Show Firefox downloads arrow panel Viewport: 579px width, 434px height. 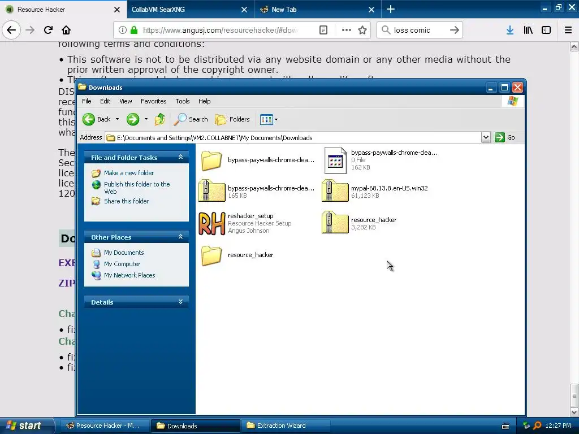pyautogui.click(x=510, y=30)
